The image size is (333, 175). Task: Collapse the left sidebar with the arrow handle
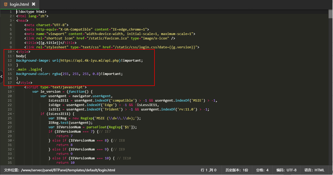2,77
